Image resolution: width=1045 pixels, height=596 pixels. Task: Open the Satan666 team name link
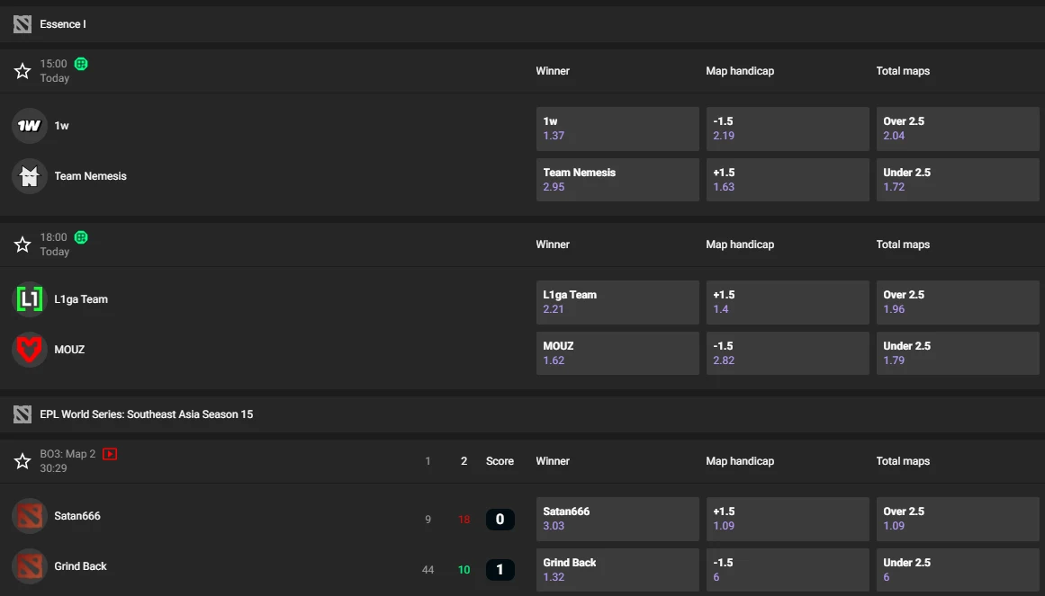tap(77, 515)
